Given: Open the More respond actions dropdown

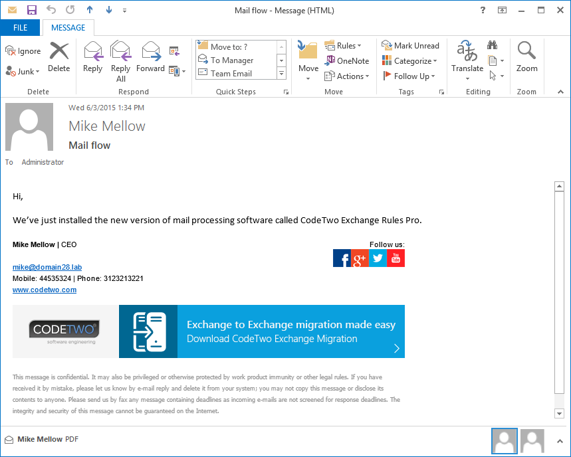Looking at the screenshot, I should (x=177, y=71).
